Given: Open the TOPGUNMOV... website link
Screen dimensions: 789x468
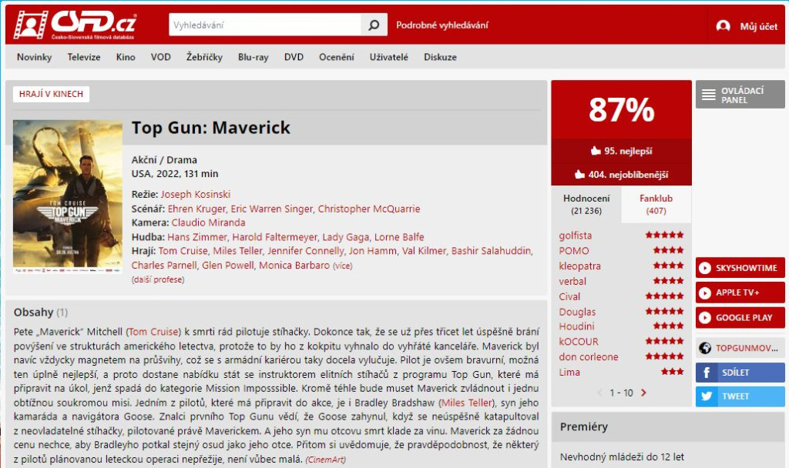Looking at the screenshot, I should [x=740, y=348].
